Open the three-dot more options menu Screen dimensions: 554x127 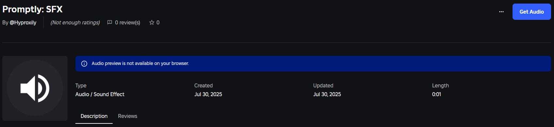(501, 12)
